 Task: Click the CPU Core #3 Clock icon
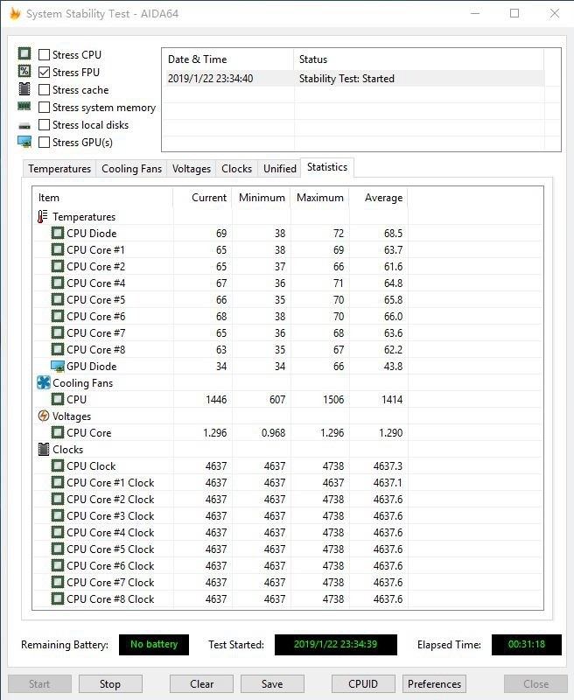[58, 515]
